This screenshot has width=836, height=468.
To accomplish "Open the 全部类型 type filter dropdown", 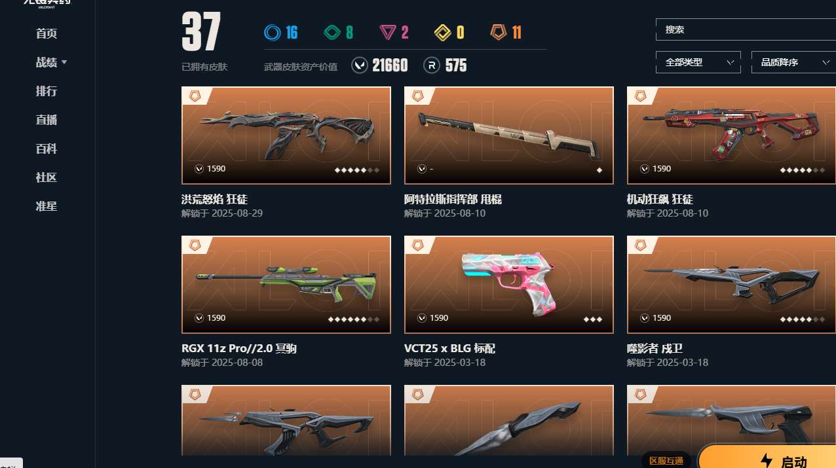I will 698,62.
